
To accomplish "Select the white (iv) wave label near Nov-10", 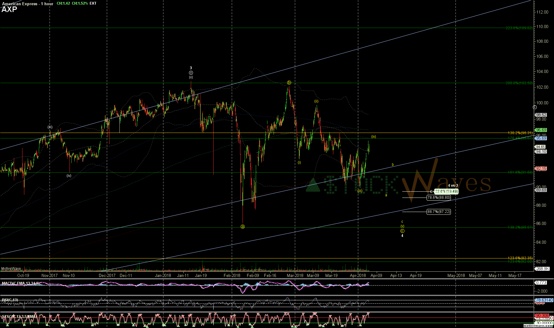I will [69, 176].
